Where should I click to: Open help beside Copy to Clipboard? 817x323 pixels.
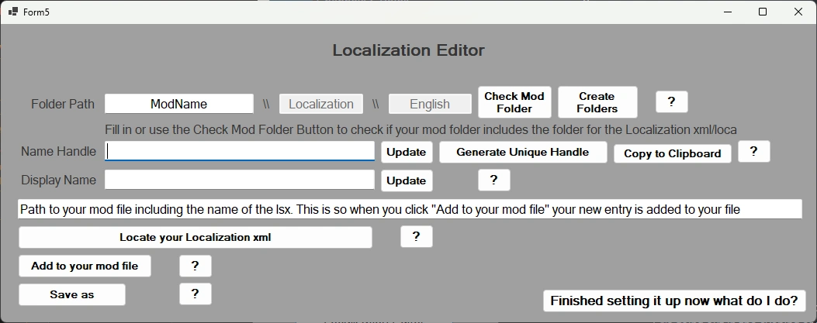point(753,152)
